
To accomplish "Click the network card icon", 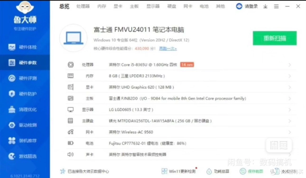I will (x=71, y=132).
